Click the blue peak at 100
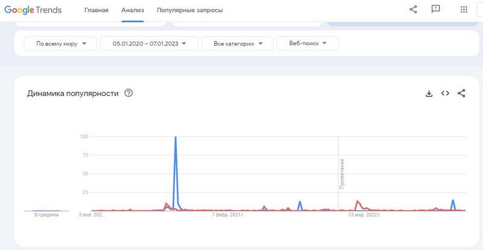483x250 pixels. coord(175,138)
